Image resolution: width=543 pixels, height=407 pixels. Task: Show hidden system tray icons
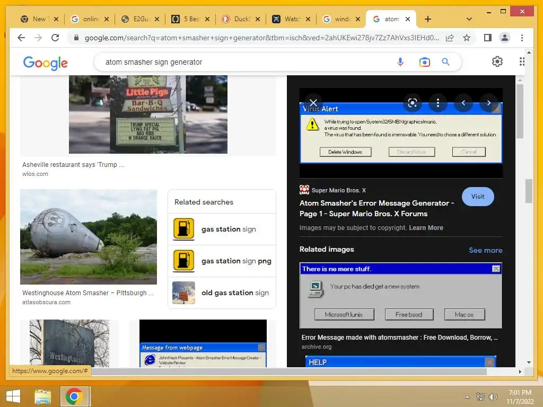tap(468, 397)
